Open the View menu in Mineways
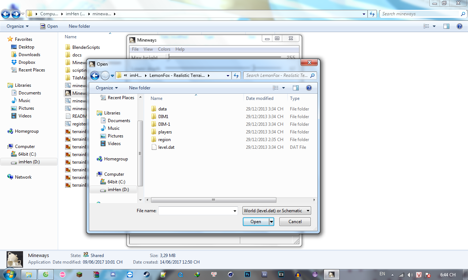The width and height of the screenshot is (468, 280). click(x=148, y=49)
